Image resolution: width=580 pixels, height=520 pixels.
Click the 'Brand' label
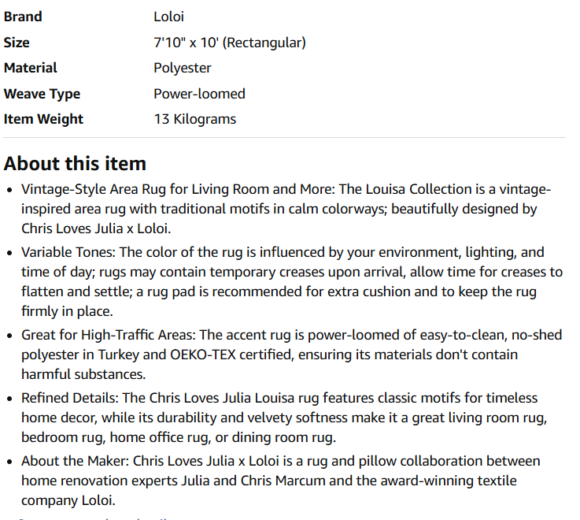tap(23, 17)
